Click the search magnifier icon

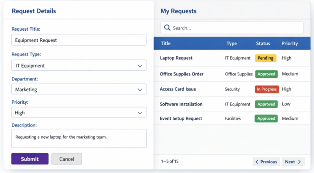tap(167, 28)
